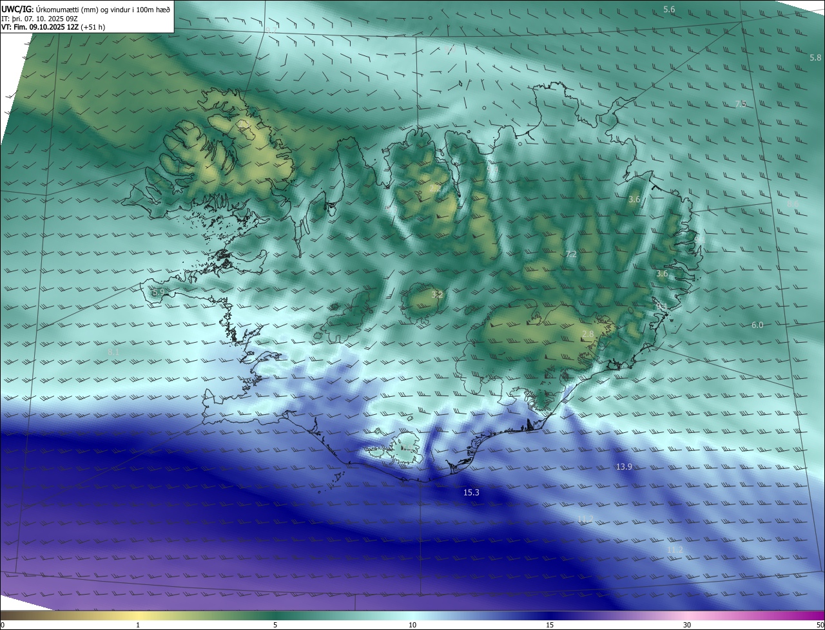The width and height of the screenshot is (825, 630).
Task: Click the 15.3 precipitation value on the map
Action: click(471, 492)
